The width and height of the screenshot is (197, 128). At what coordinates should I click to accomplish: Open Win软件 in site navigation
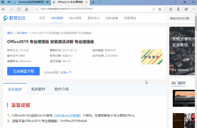pos(57,18)
